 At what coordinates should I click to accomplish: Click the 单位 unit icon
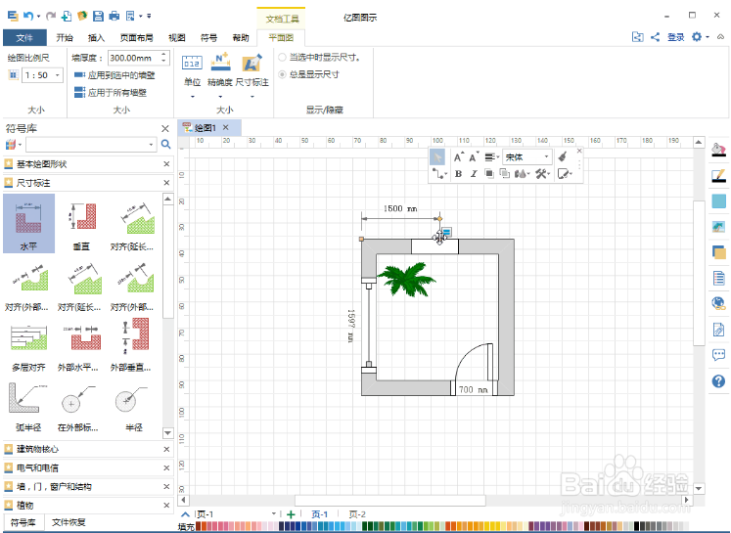(x=192, y=63)
